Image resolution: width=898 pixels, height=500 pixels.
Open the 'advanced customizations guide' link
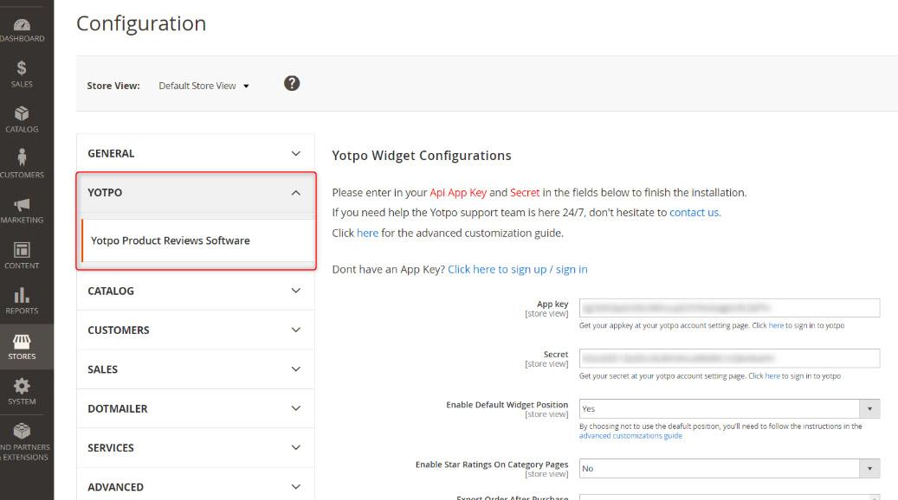coord(630,436)
